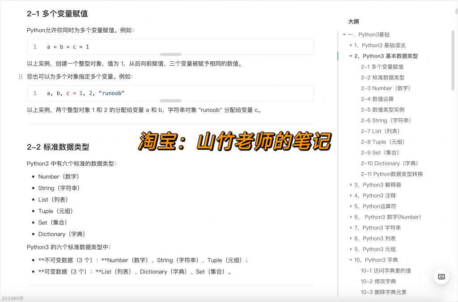458x302 pixels.
Task: Collapse the "10，Python3 字典" section
Action: 351,260
